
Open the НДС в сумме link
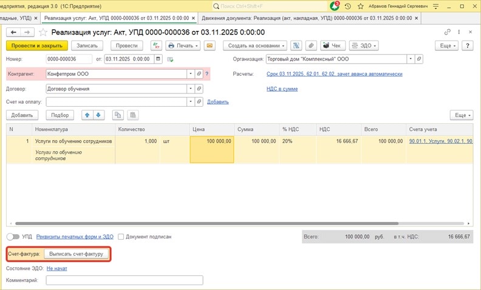pos(282,89)
